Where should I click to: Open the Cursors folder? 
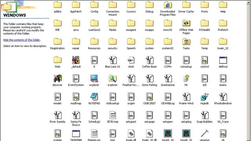pyautogui.click(x=131, y=5)
